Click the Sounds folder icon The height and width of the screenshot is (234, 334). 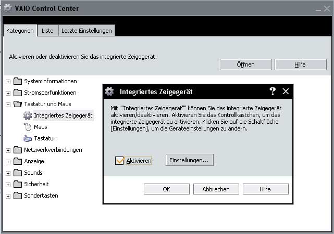[x=18, y=173]
